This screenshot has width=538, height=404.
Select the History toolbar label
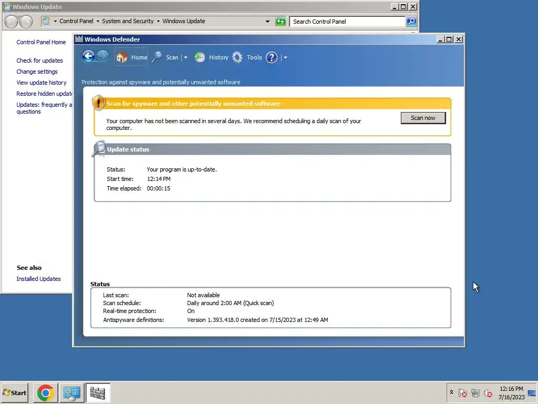pyautogui.click(x=219, y=57)
